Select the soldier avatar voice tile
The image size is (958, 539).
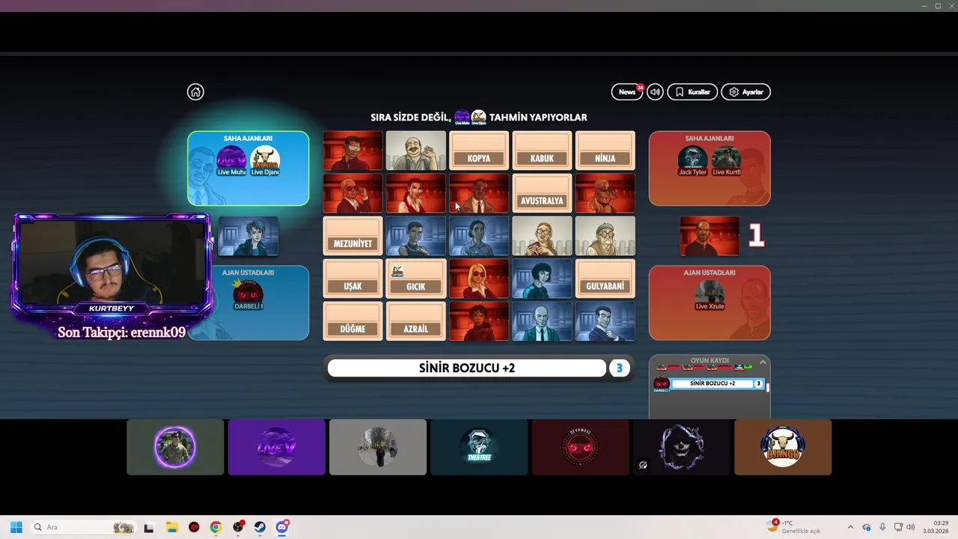tap(175, 447)
